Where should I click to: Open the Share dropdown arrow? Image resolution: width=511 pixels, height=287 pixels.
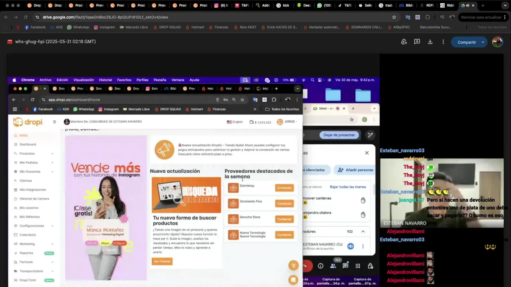483,42
